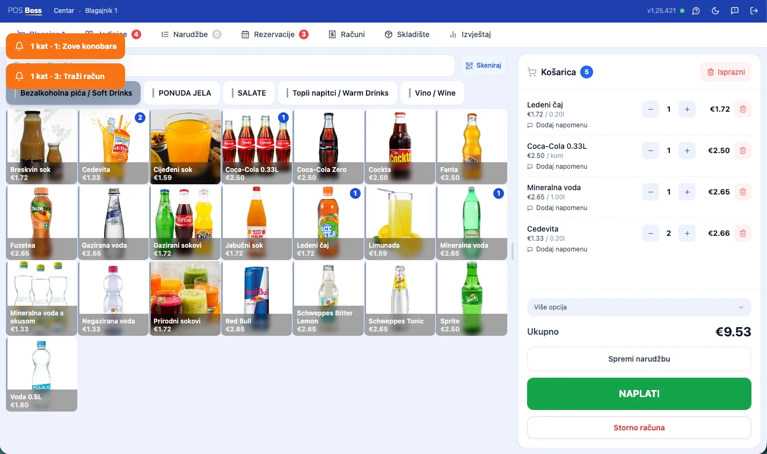Add Schweppes Tonic product
This screenshot has height=454, width=767.
[400, 298]
